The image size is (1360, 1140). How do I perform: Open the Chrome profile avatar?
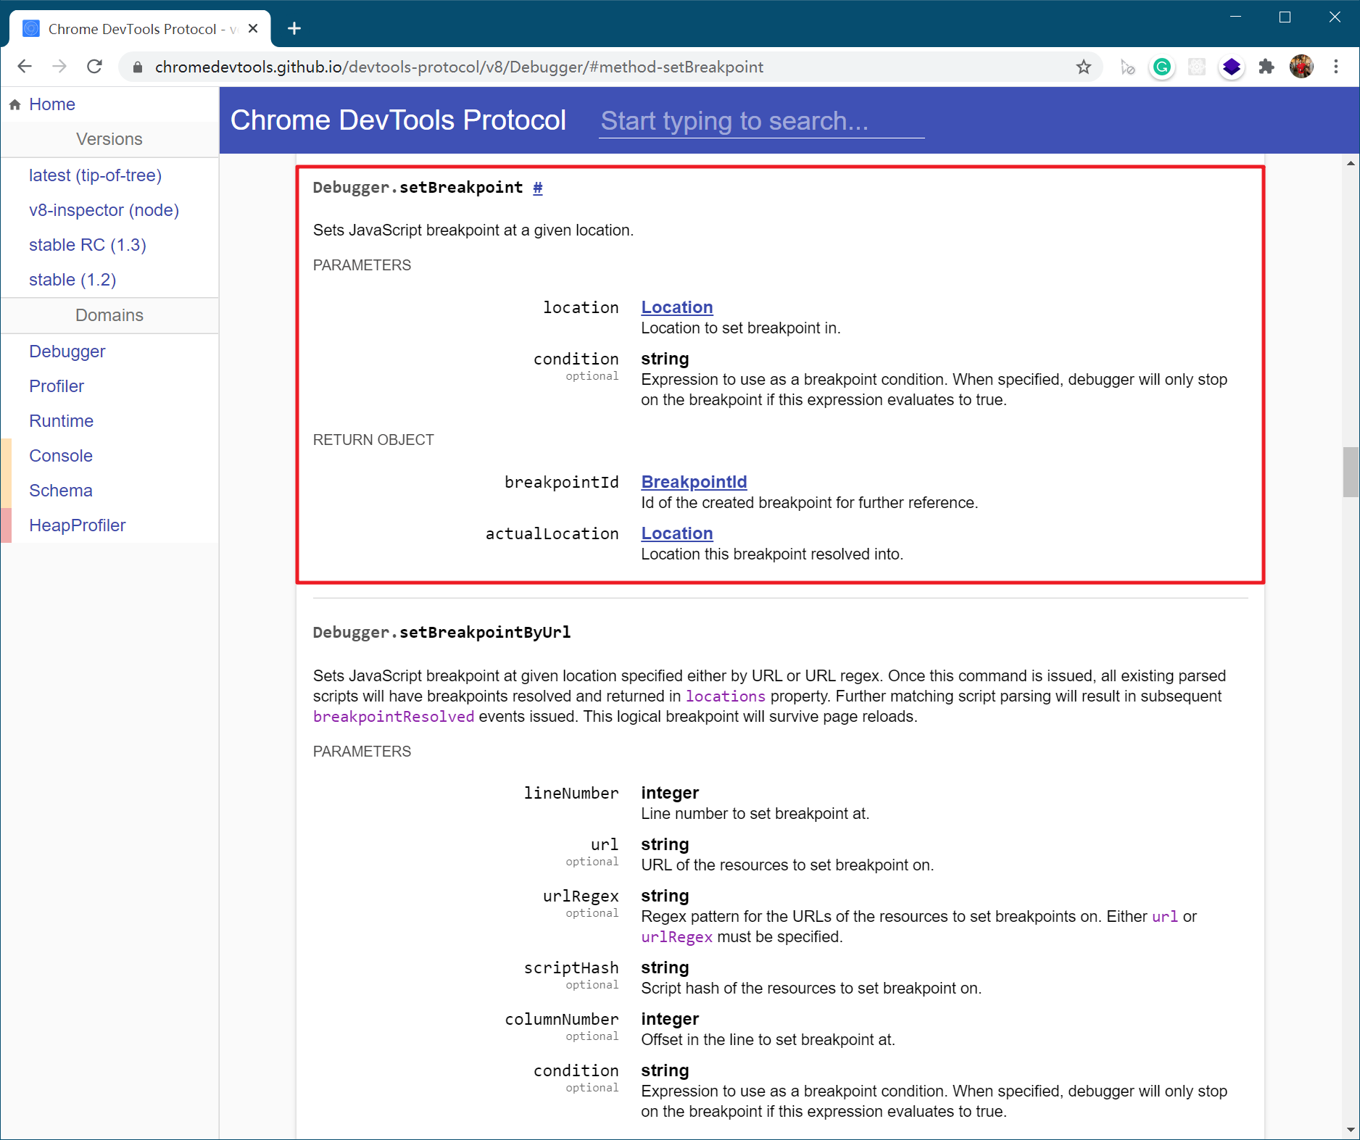[1301, 67]
